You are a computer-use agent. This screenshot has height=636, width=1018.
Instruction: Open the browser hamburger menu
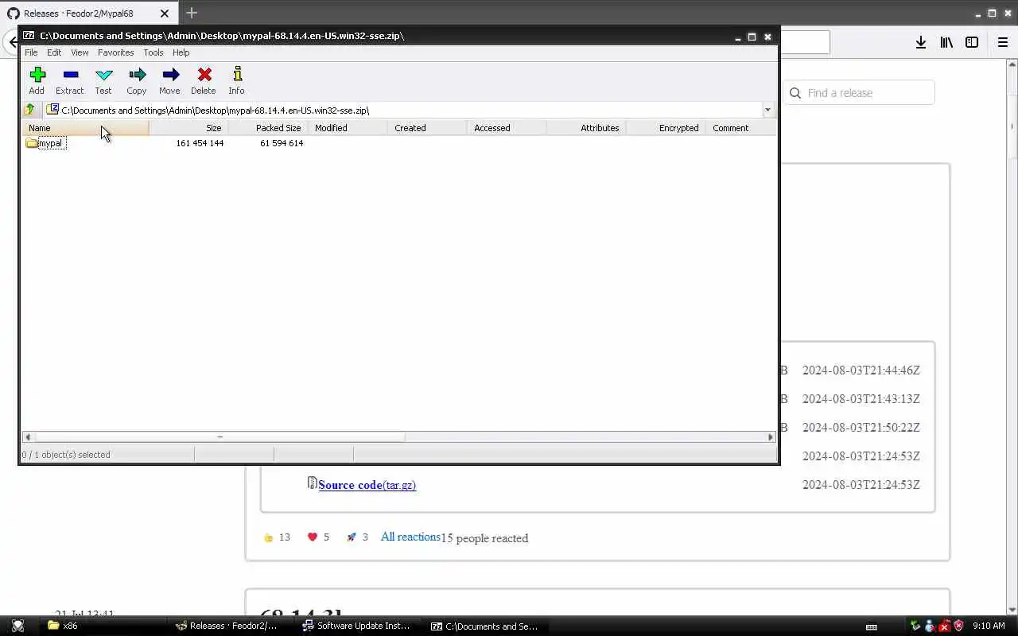[x=1003, y=42]
